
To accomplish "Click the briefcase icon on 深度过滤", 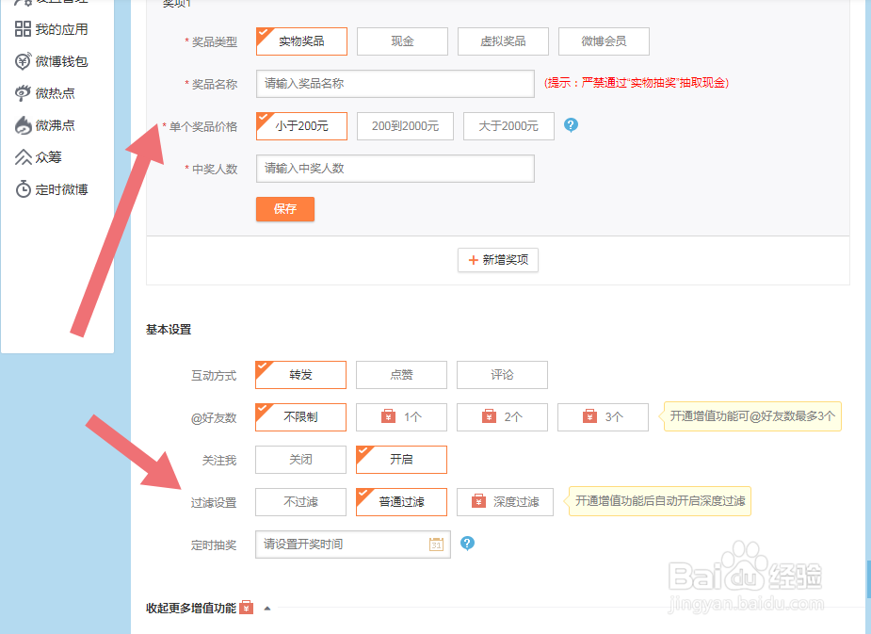I will (x=478, y=502).
